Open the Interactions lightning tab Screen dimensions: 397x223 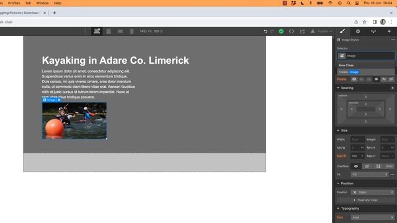[389, 32]
